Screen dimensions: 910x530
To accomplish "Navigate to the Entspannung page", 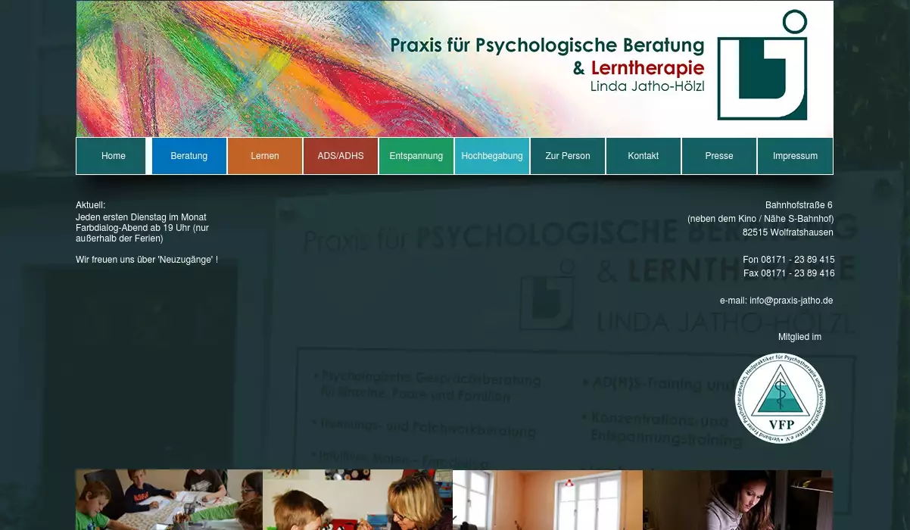I will [x=416, y=156].
